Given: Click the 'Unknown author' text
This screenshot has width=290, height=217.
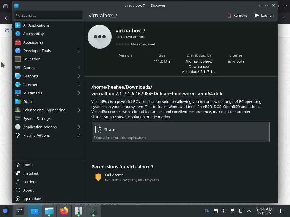Looking at the screenshot, I should click(130, 37).
